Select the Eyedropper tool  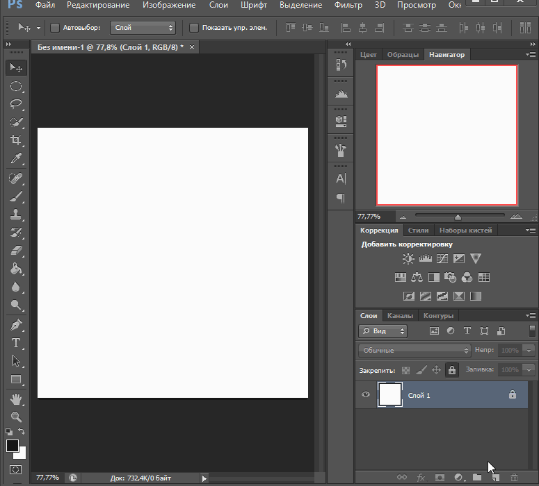pyautogui.click(x=16, y=159)
